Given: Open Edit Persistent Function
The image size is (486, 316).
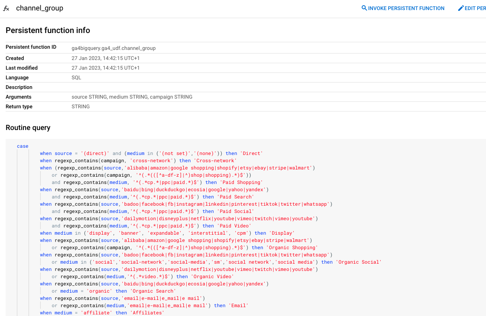Looking at the screenshot, I should click(475, 8).
